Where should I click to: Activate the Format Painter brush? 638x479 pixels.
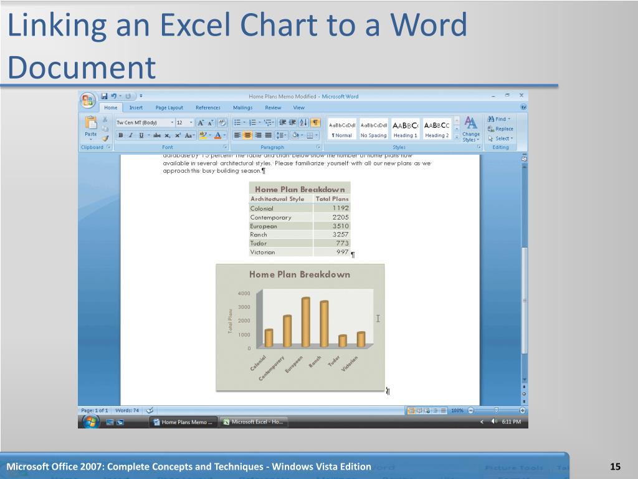[x=105, y=138]
